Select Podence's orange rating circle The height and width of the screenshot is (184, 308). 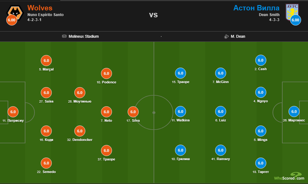coord(106,74)
